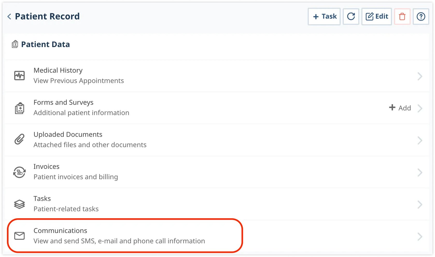Go back using the left arrow near Patient Record
Screen dimensions: 435x257
9,16
